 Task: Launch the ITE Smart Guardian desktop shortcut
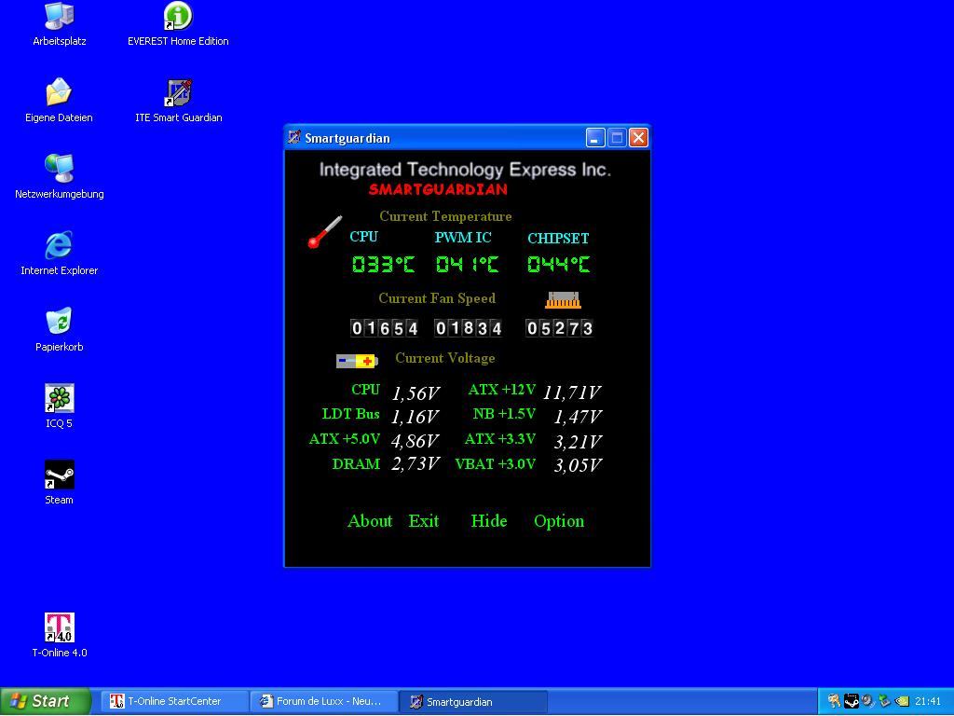click(178, 101)
